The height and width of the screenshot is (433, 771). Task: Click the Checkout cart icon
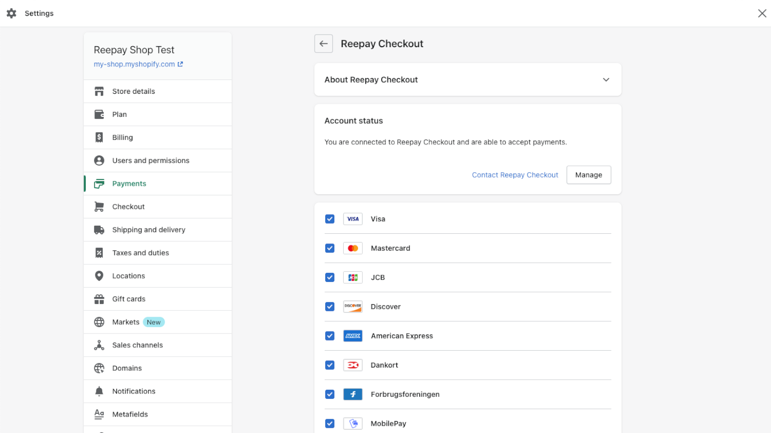point(99,207)
